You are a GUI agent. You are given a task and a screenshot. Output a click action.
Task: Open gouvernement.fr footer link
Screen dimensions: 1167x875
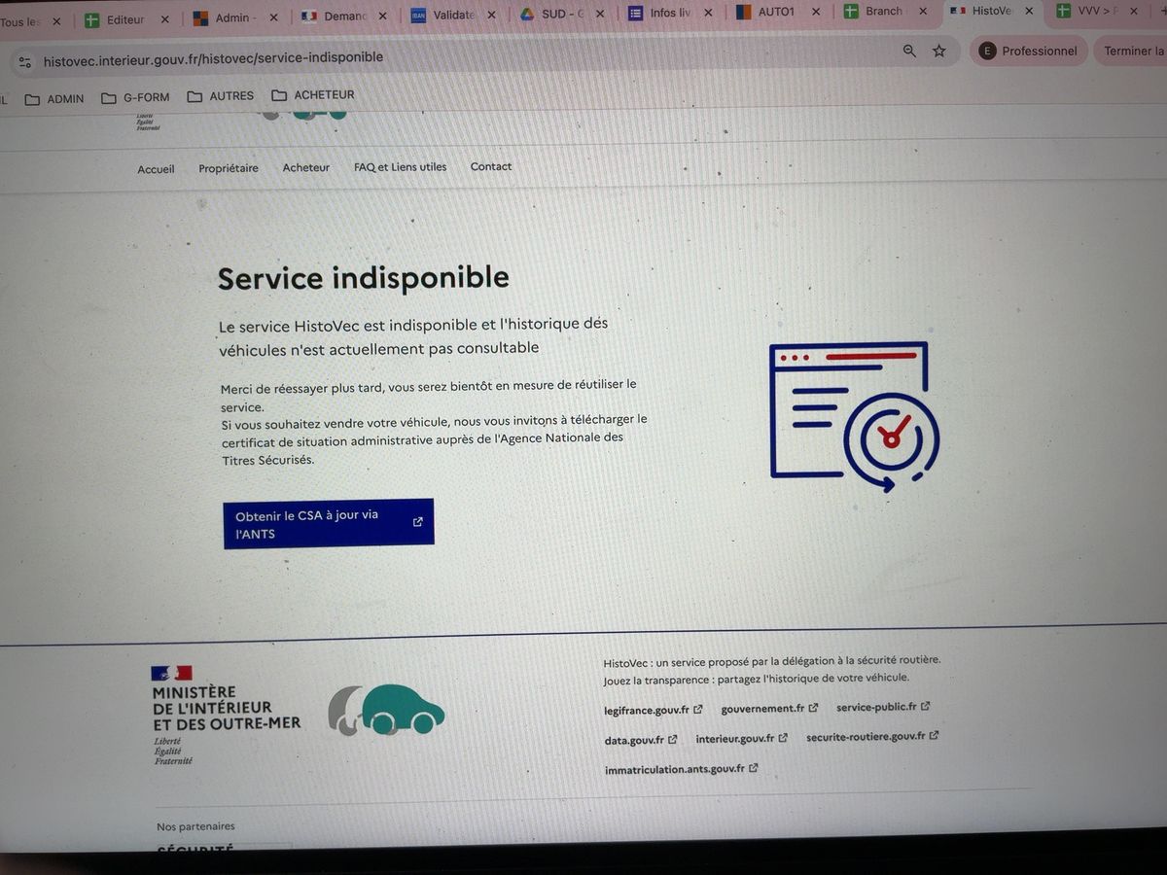[769, 709]
